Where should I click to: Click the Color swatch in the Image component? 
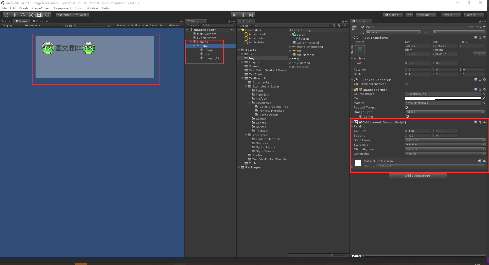point(443,98)
